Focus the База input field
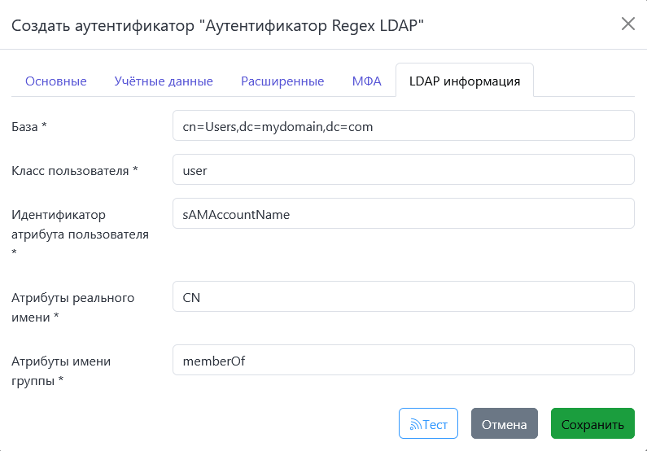The width and height of the screenshot is (647, 451). click(x=403, y=126)
